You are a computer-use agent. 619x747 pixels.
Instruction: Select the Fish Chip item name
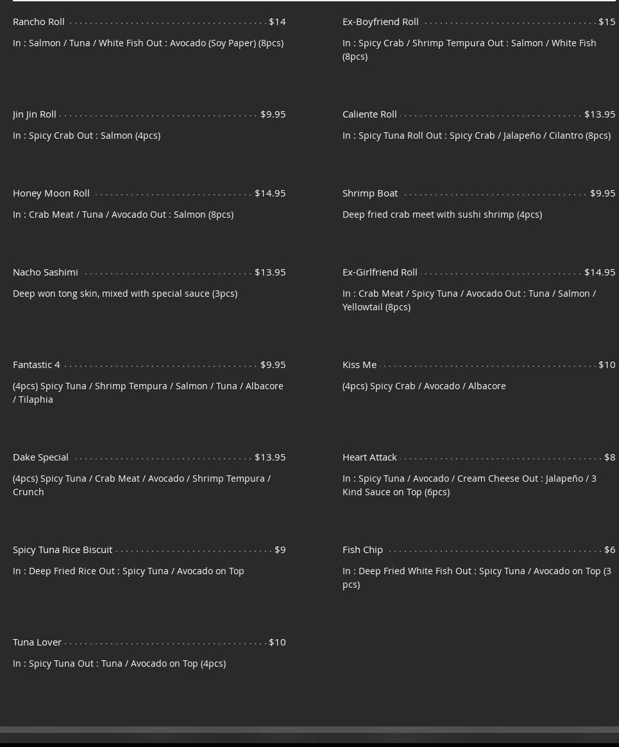pyautogui.click(x=362, y=549)
